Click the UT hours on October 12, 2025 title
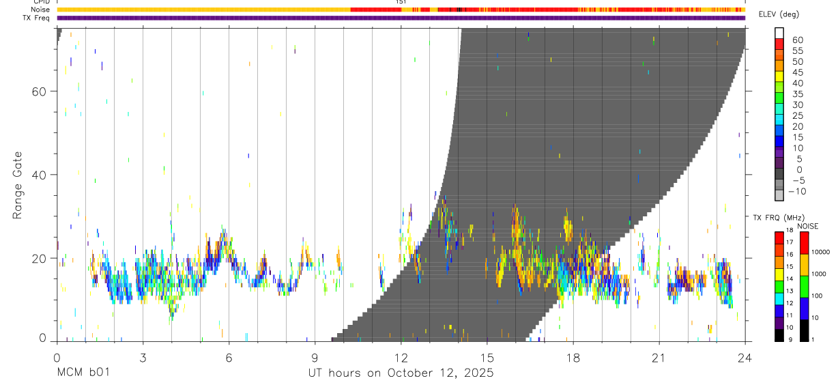Screen dimensions: 838x387 click(401, 373)
